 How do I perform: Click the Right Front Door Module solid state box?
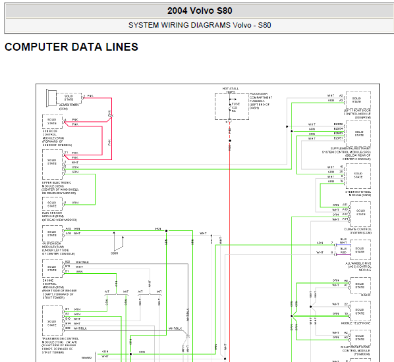(x=360, y=338)
